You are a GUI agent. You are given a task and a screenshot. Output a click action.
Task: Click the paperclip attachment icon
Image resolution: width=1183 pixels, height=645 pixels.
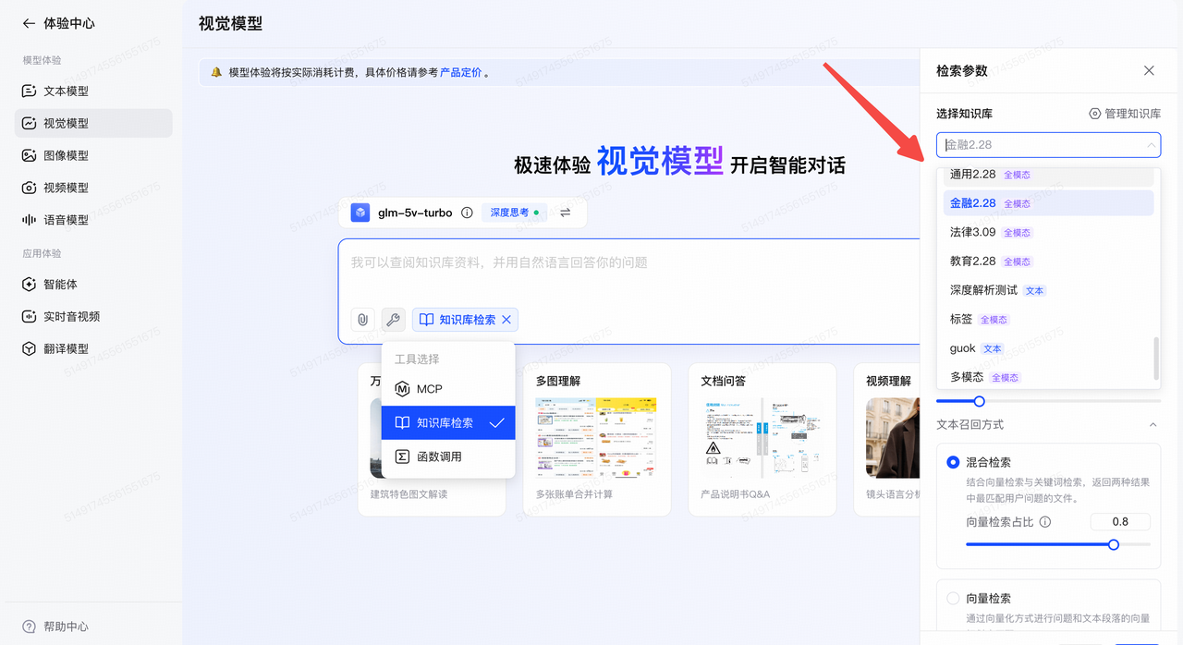click(x=362, y=320)
